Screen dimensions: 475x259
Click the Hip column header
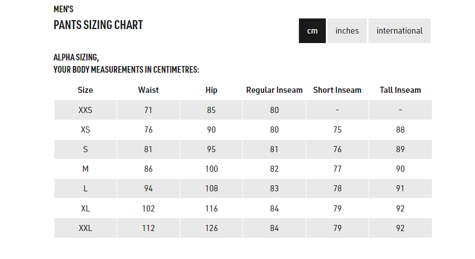click(x=211, y=90)
